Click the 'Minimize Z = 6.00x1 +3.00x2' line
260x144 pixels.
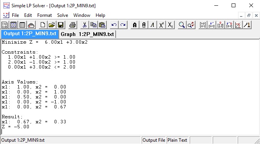45,42
